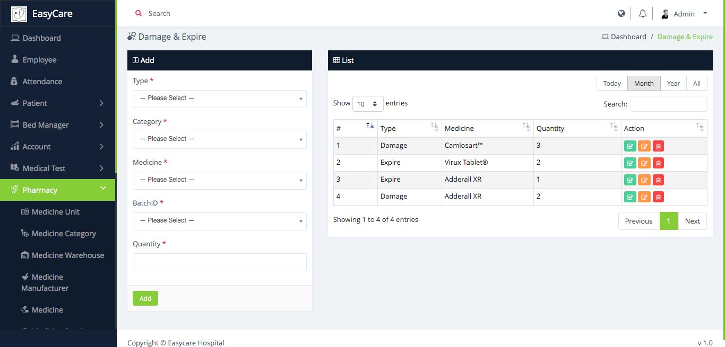Open the notifications bell
This screenshot has width=725, height=347.
point(643,14)
